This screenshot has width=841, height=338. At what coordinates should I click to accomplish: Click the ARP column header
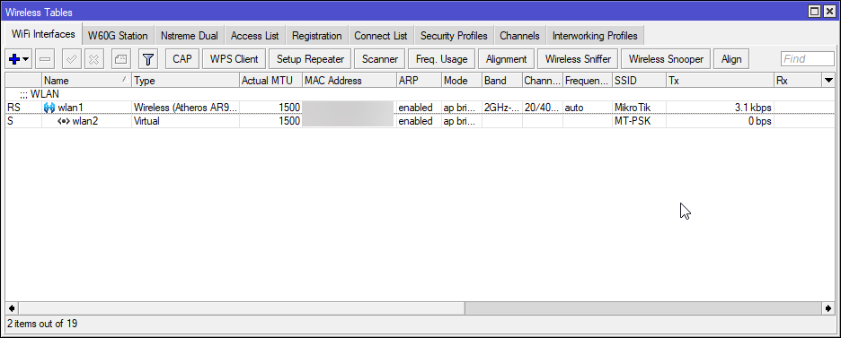point(419,81)
